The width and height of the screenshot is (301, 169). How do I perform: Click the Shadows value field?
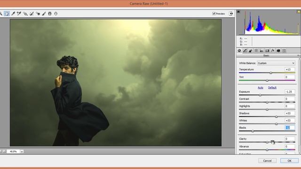[x=290, y=113]
